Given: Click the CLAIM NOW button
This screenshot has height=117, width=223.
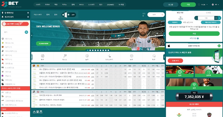Looking at the screenshot, I should coord(43,44).
